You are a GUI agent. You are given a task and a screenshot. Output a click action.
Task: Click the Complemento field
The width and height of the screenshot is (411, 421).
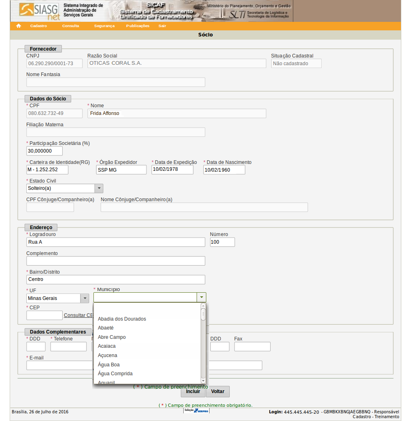[116, 261]
